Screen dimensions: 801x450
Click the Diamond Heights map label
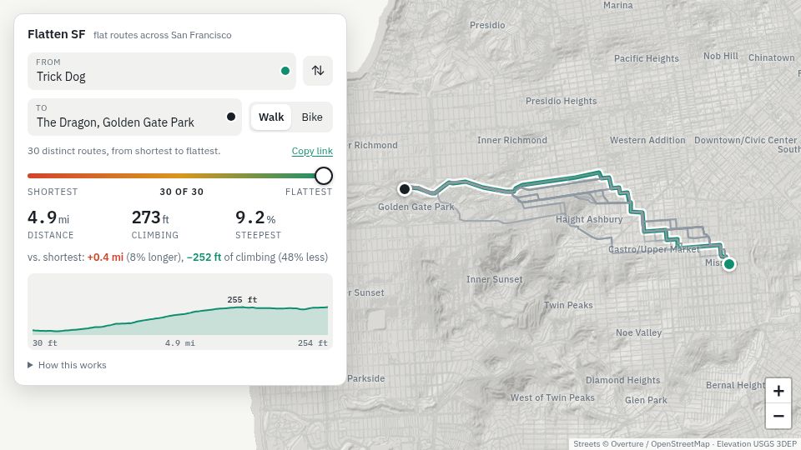coord(622,380)
